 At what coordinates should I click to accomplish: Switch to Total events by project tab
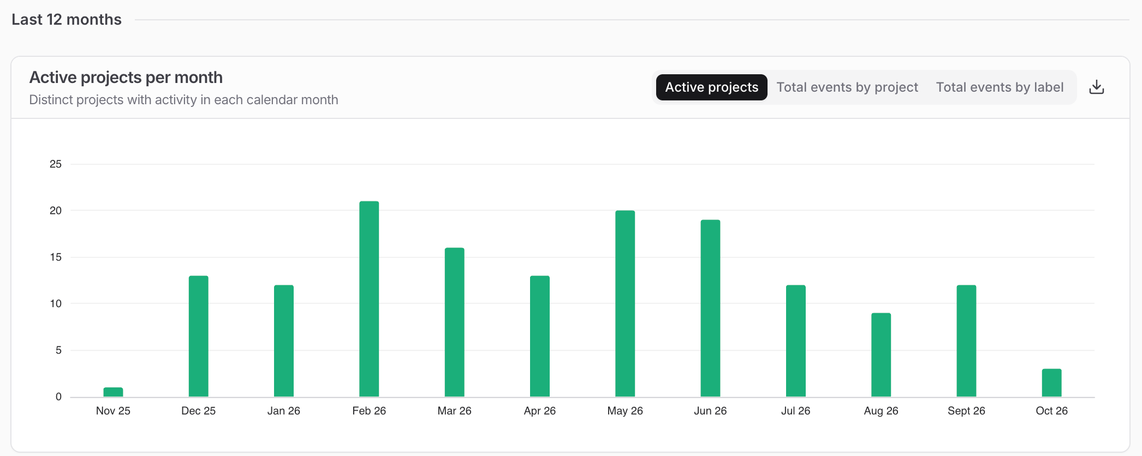[847, 87]
